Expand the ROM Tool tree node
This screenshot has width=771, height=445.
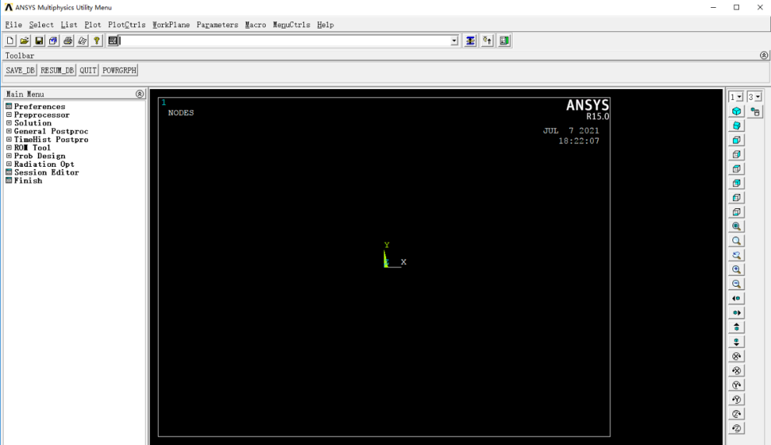tap(9, 148)
